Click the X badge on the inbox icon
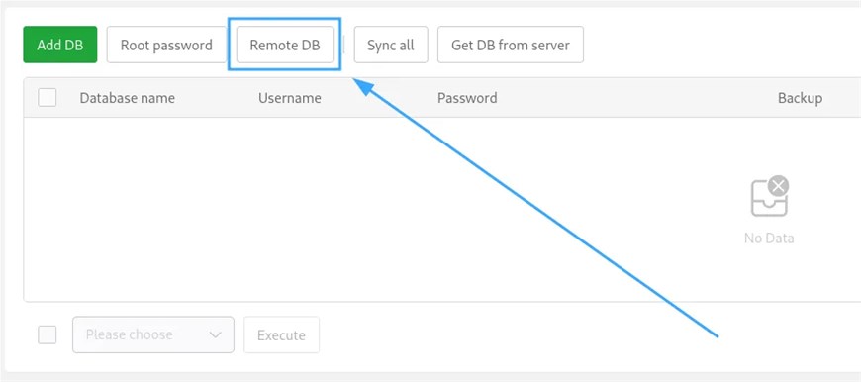 coord(778,187)
